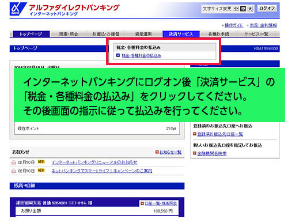Select the お振込・お振替 tab
The width and height of the screenshot is (288, 223).
[x=106, y=34]
